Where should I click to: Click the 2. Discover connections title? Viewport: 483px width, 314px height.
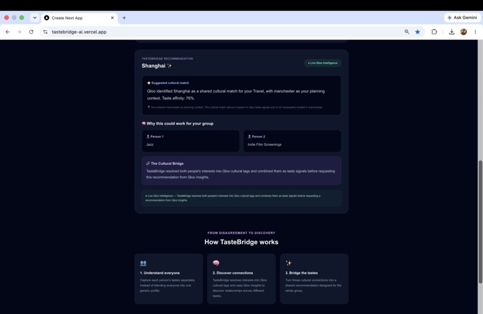tap(233, 273)
